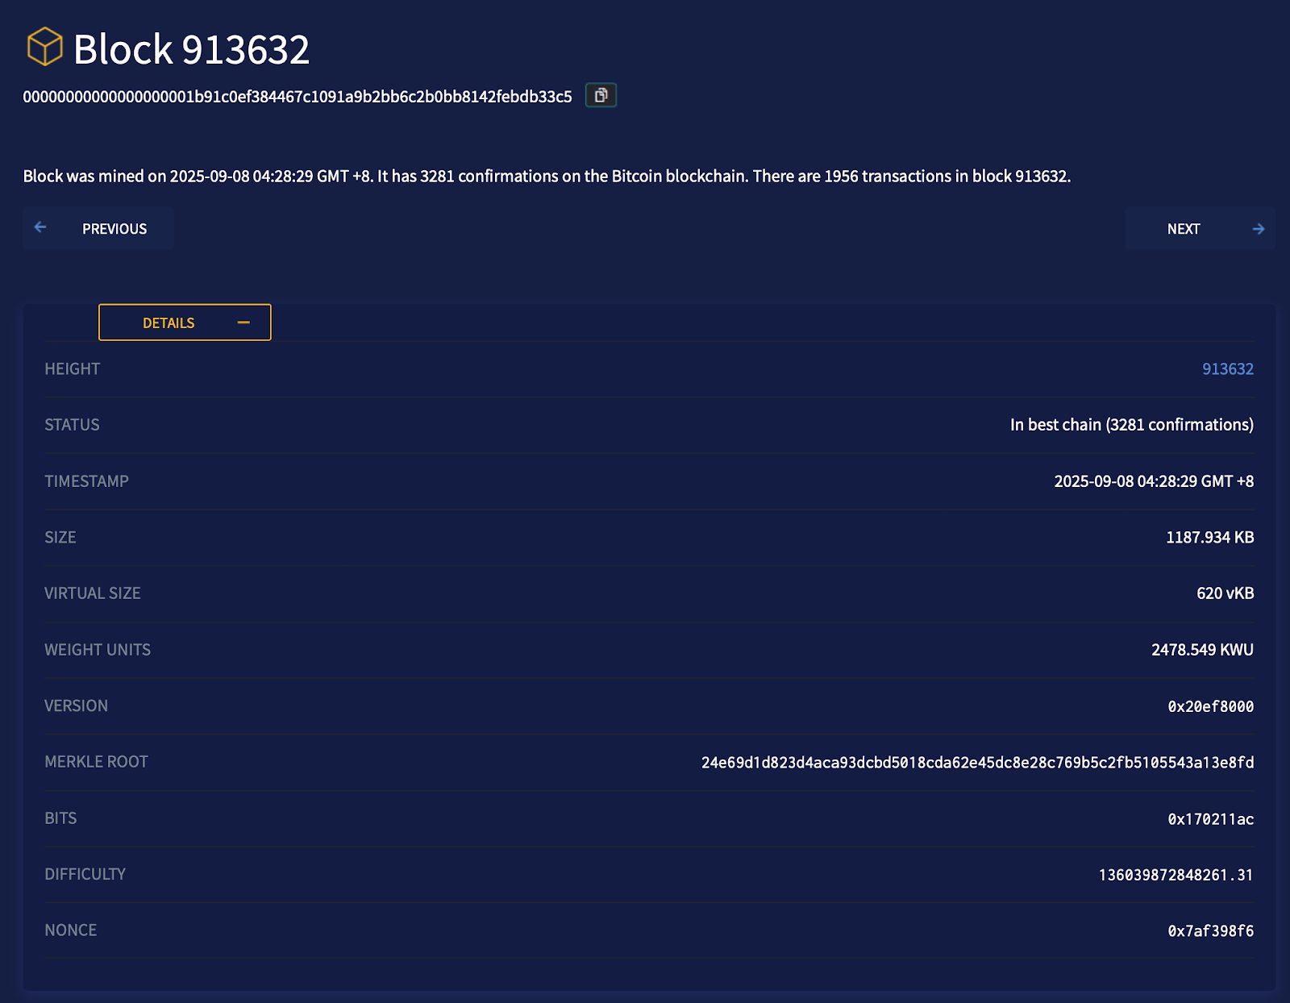The height and width of the screenshot is (1003, 1290).
Task: Click the version value 0x20ef8000
Action: [x=1210, y=706]
